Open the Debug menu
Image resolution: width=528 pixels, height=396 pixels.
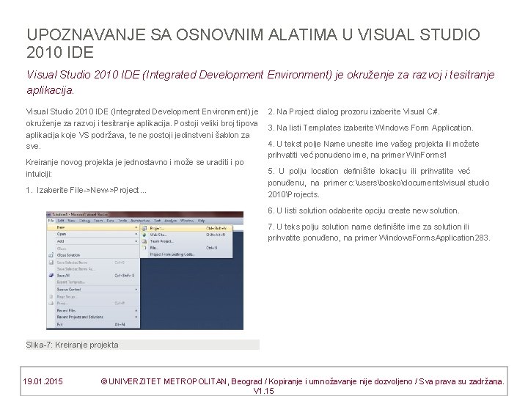(84, 221)
